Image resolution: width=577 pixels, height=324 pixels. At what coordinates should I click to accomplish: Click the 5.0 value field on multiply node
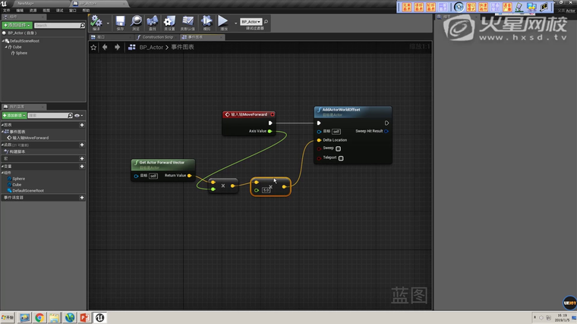(266, 190)
